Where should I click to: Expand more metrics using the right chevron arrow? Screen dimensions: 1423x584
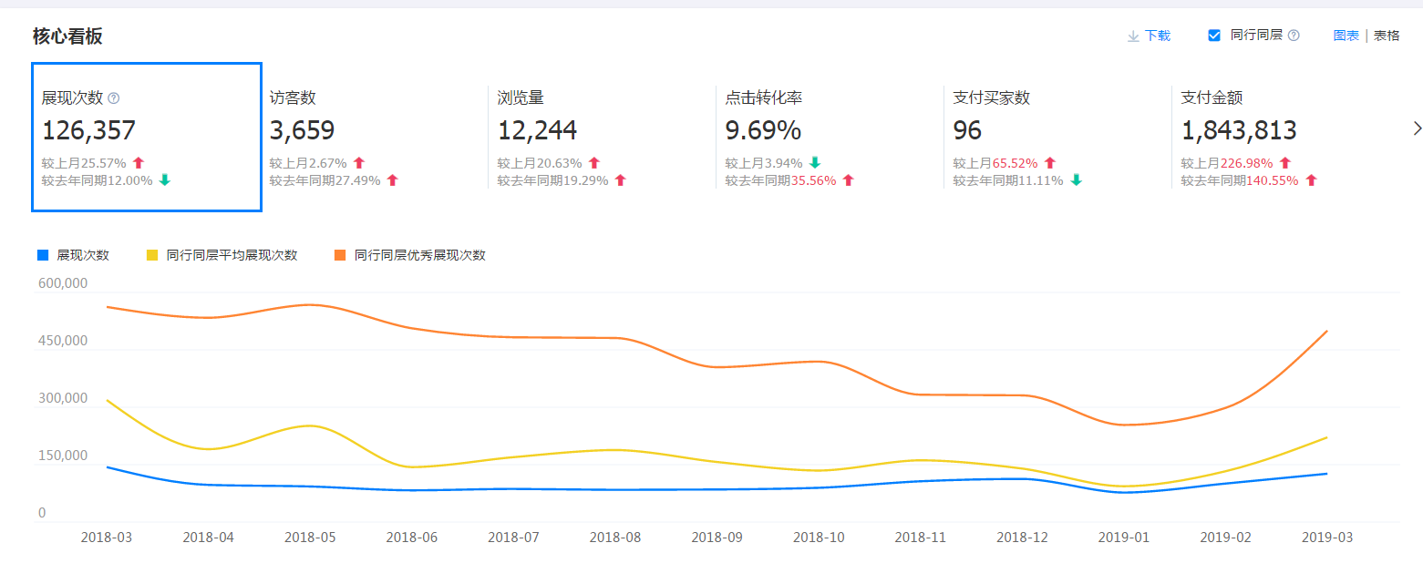(1417, 128)
